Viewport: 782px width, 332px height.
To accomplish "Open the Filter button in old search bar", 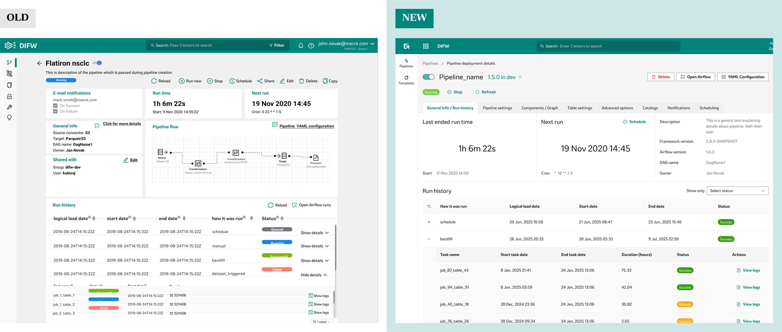I will (x=277, y=46).
